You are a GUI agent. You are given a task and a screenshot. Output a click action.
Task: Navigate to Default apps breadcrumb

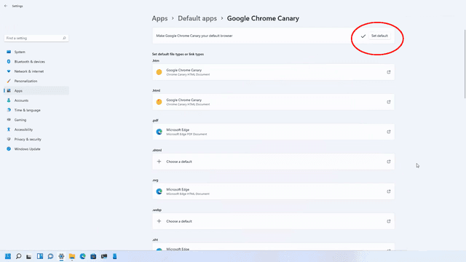point(197,18)
